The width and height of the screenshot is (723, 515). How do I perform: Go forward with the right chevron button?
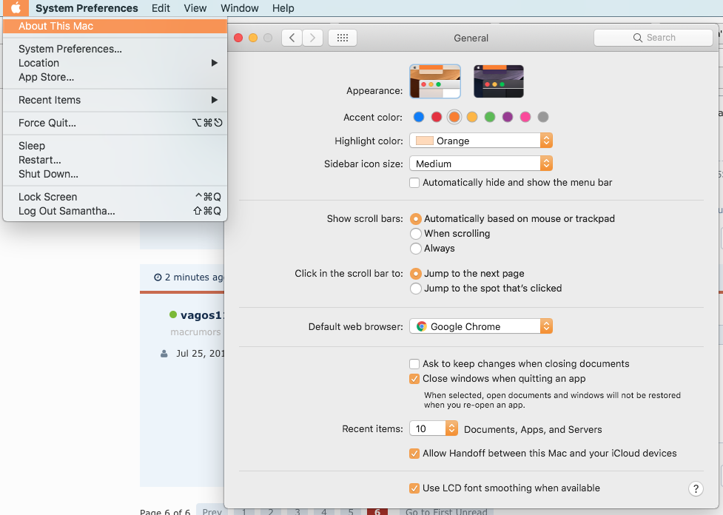(312, 38)
